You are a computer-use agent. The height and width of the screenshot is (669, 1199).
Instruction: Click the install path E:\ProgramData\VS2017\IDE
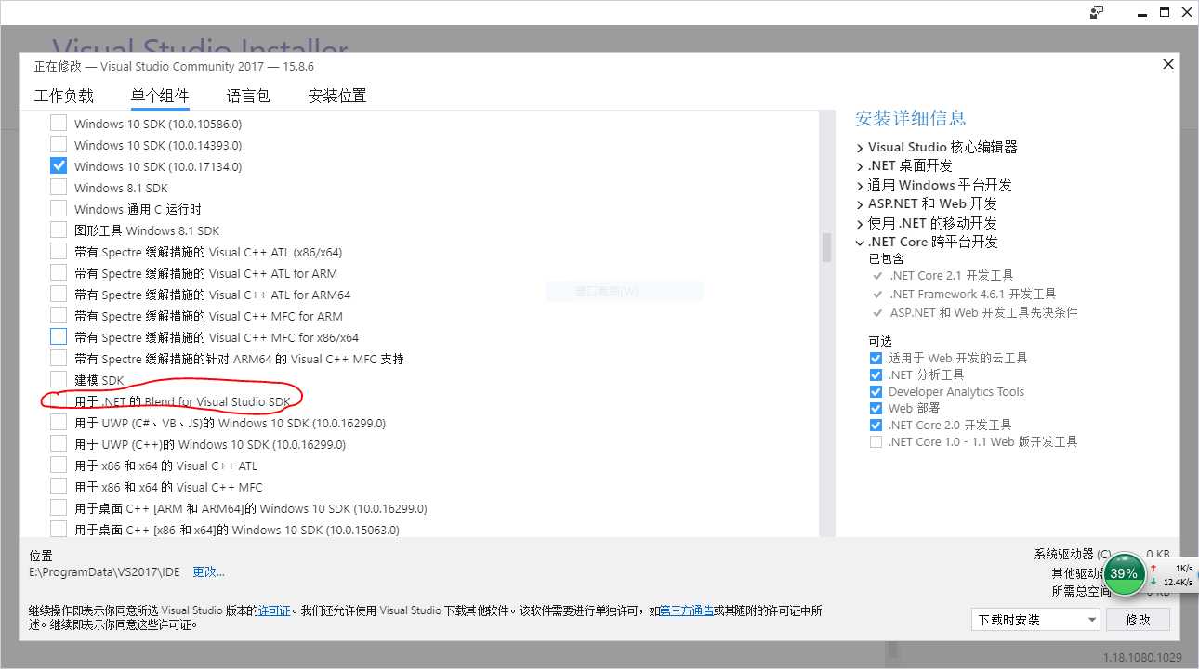click(104, 571)
